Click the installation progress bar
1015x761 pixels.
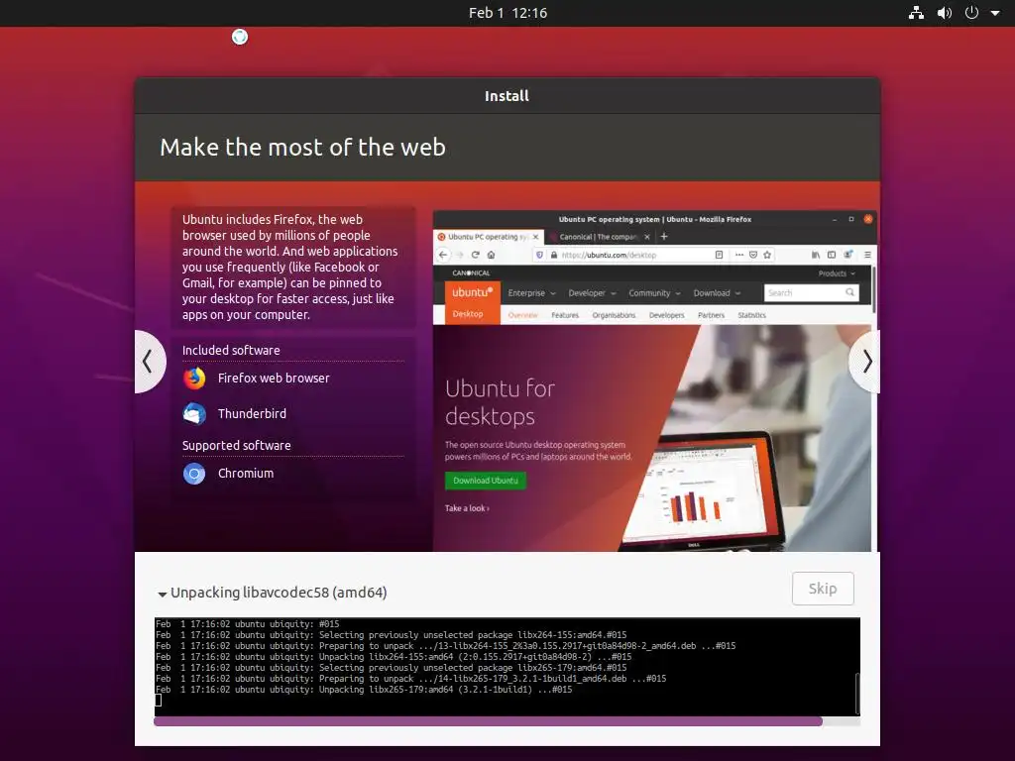tap(507, 721)
